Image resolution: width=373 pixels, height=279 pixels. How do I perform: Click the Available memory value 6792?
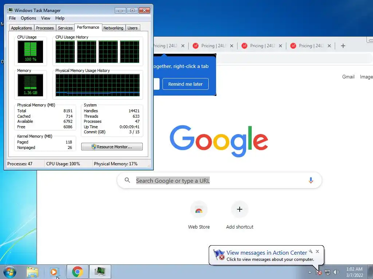tap(68, 121)
